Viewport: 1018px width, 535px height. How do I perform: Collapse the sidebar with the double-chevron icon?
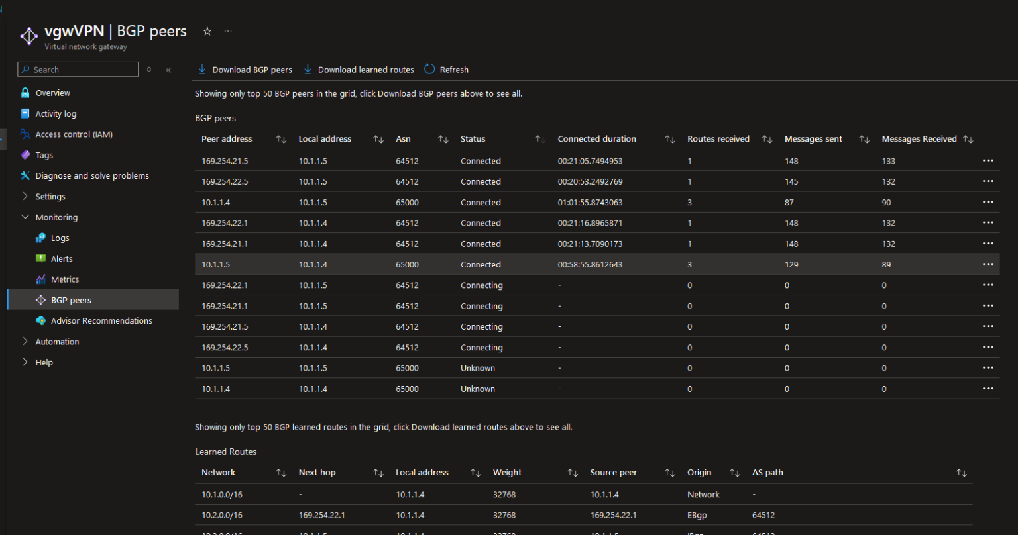pos(168,69)
